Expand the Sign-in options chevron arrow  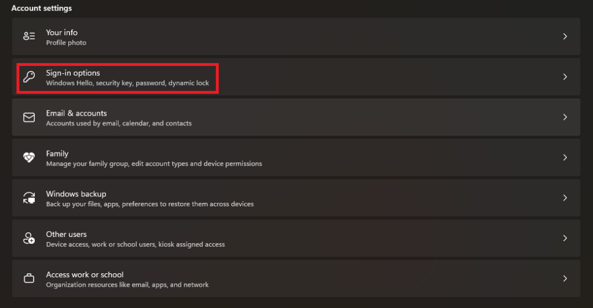coord(565,77)
